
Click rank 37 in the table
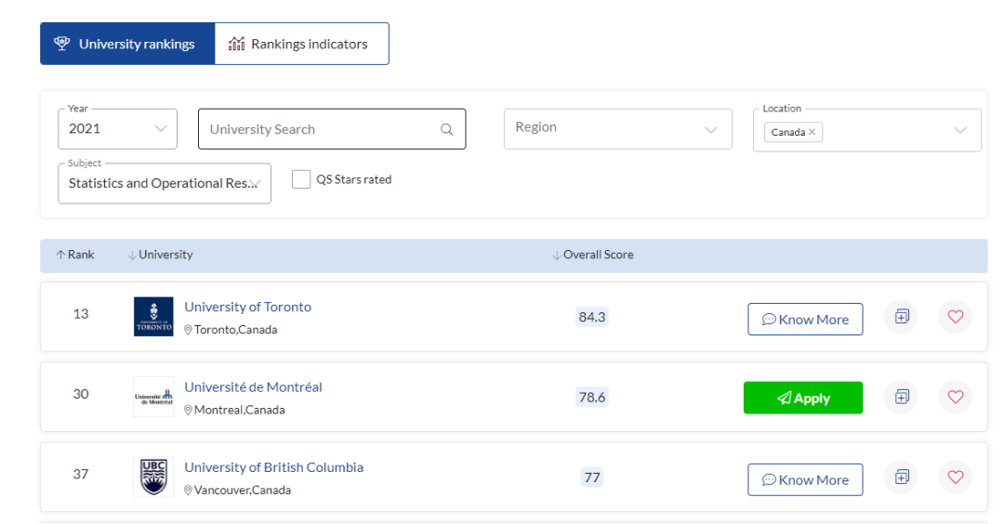tap(81, 474)
